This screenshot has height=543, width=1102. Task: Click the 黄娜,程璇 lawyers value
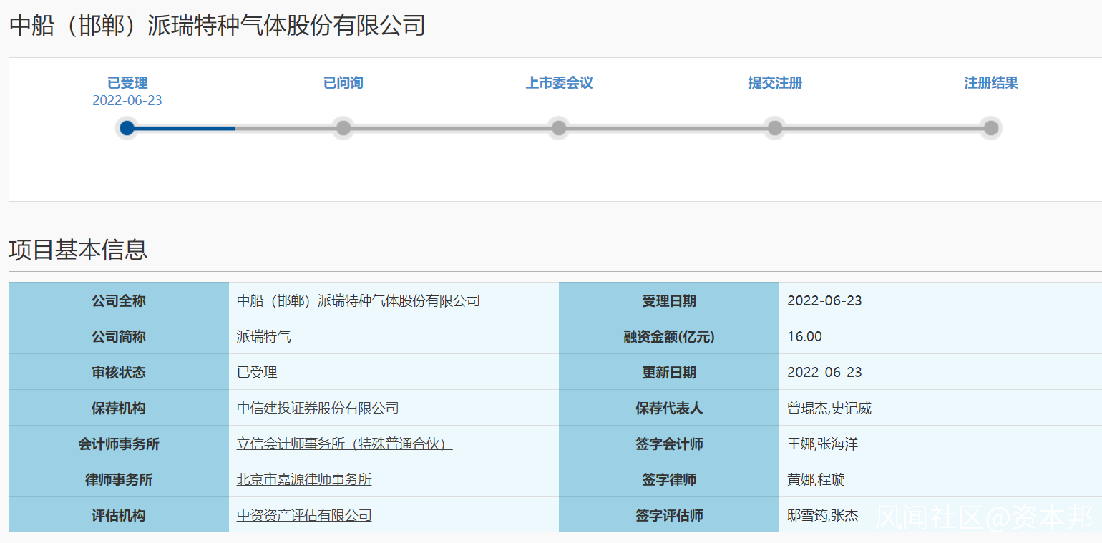pyautogui.click(x=816, y=480)
